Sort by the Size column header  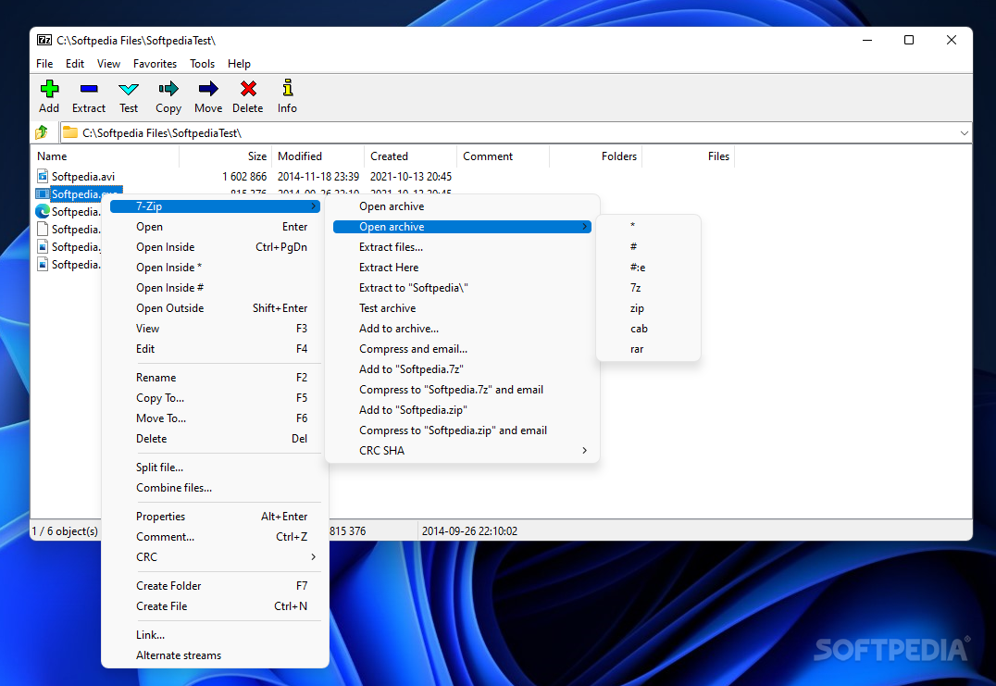[226, 156]
